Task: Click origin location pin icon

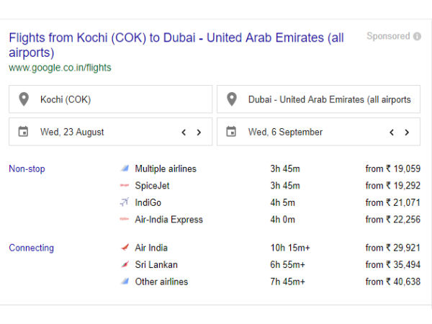Action: click(x=23, y=99)
